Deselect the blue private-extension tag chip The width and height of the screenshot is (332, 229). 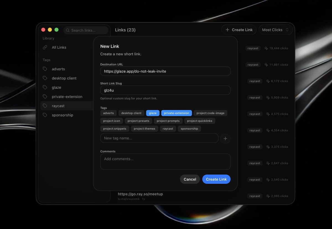click(177, 113)
